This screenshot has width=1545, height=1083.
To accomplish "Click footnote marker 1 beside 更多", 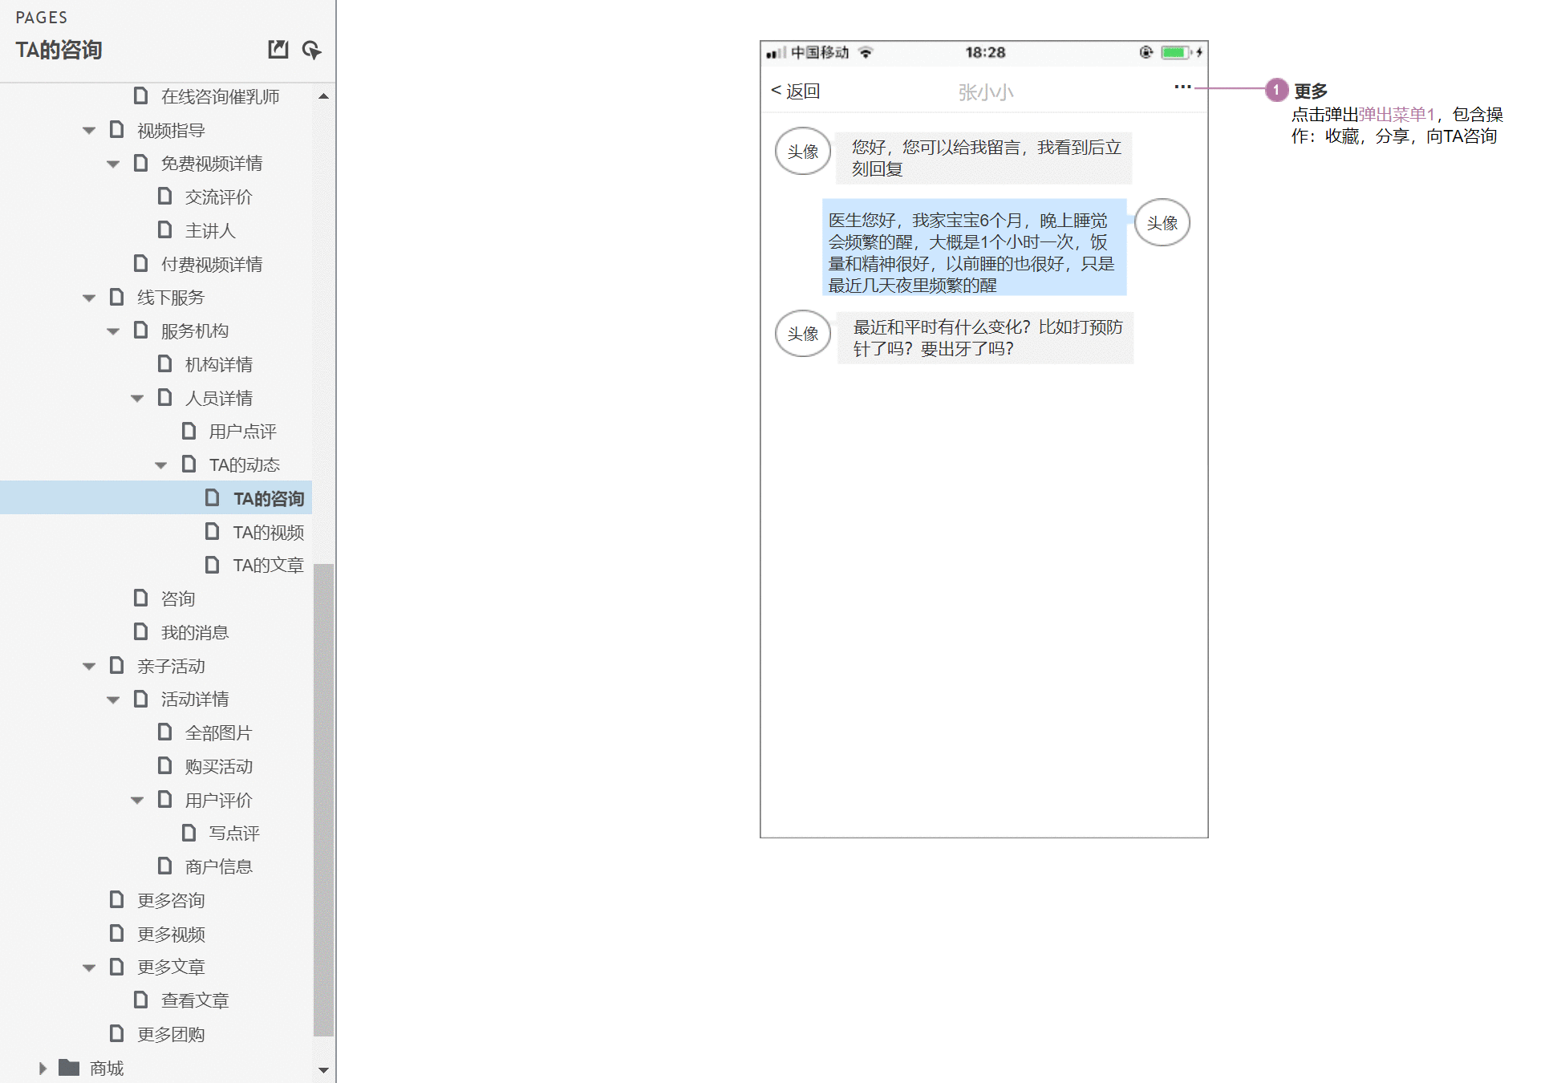I will click(1276, 90).
